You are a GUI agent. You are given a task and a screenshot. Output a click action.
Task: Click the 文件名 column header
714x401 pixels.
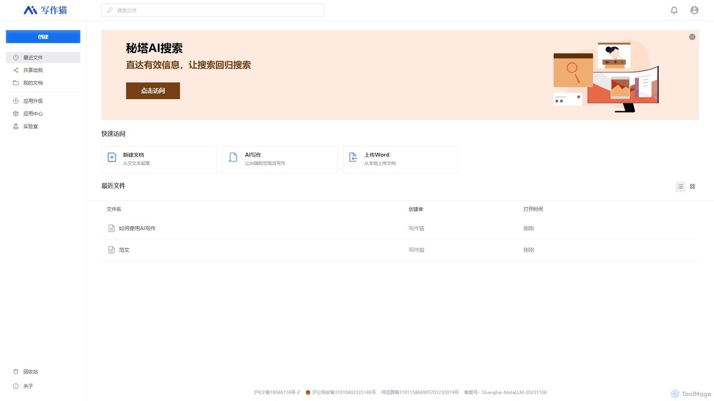pos(114,209)
